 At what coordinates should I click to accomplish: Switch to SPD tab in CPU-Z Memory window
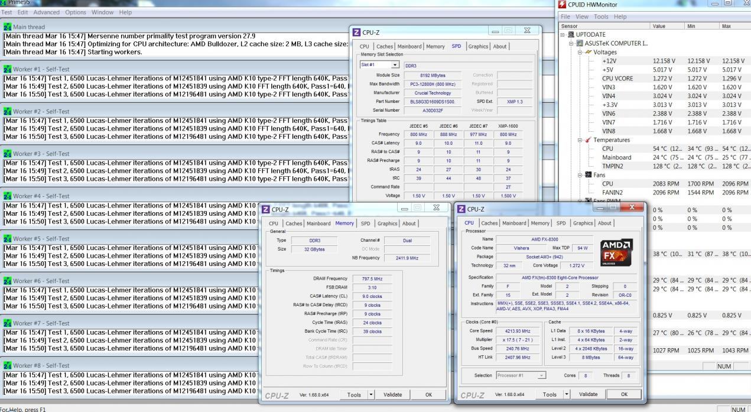pos(366,223)
